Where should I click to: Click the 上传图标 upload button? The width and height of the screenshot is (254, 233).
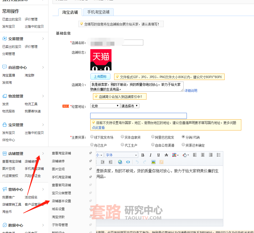[100, 77]
